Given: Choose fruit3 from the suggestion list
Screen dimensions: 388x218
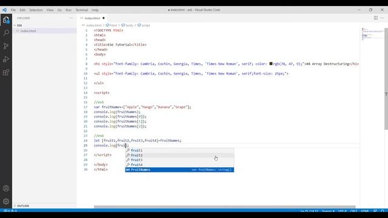Looking at the screenshot, I should 179,160.
